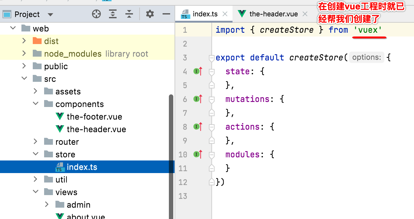The height and width of the screenshot is (219, 414).
Task: Fold the state block at line 4
Action: (212, 71)
